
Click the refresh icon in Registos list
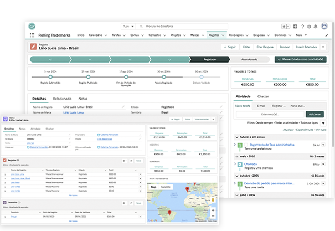click(131, 161)
